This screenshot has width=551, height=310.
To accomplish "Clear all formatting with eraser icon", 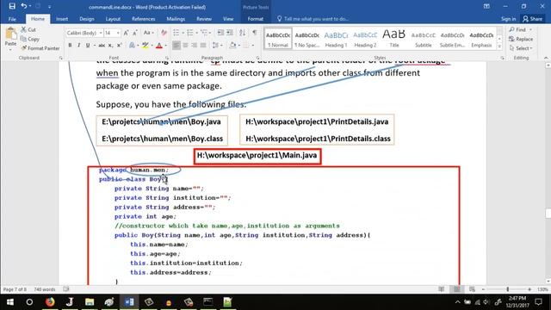I will pyautogui.click(x=164, y=33).
